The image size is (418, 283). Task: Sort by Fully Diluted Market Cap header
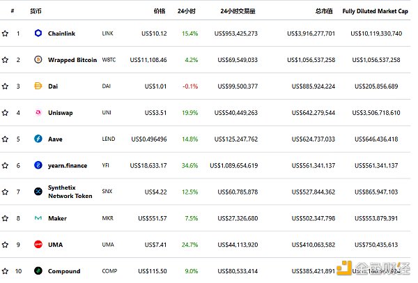coord(375,12)
